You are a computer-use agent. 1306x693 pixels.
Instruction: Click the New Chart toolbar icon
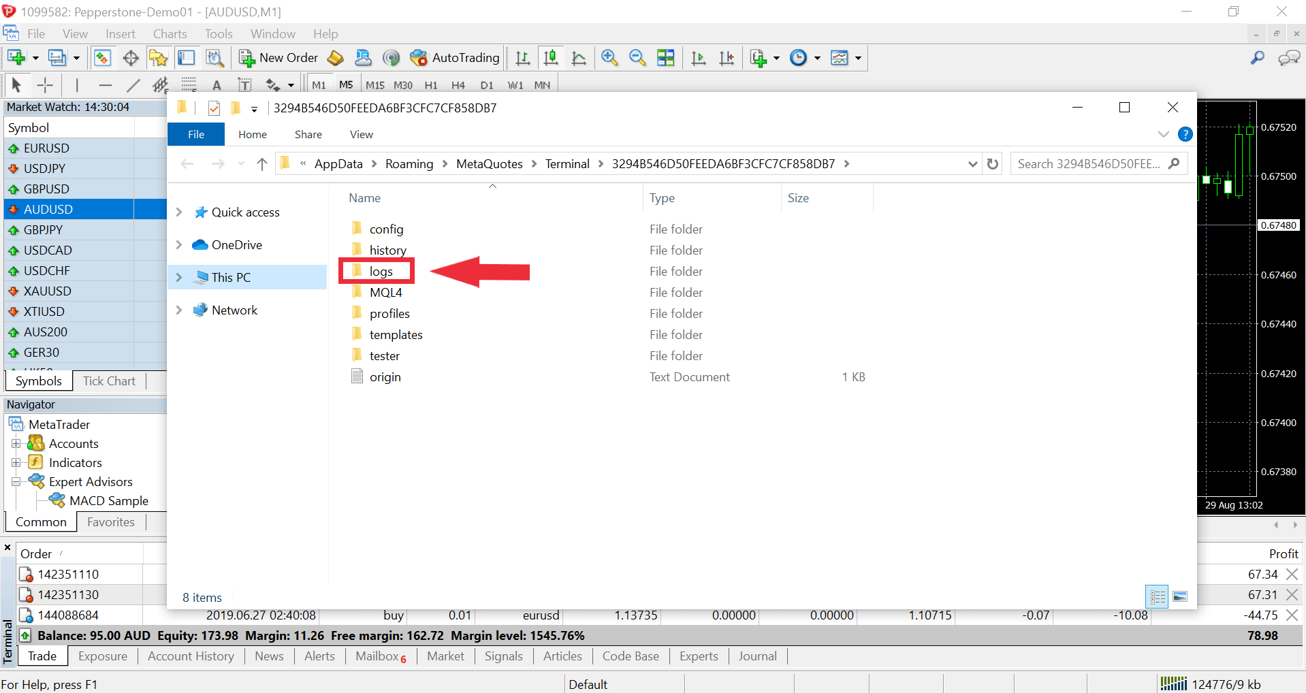(x=16, y=58)
